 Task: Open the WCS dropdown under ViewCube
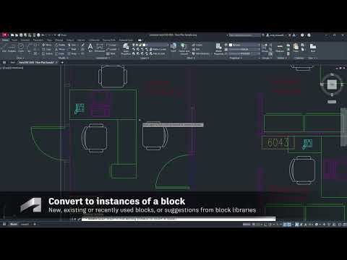point(332,102)
